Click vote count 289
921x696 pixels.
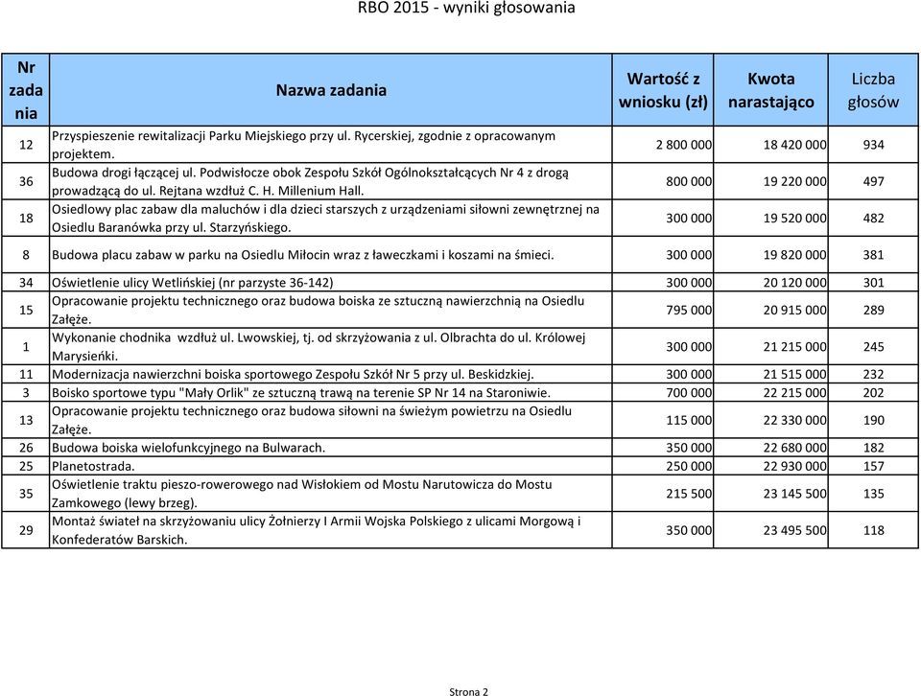873,310
